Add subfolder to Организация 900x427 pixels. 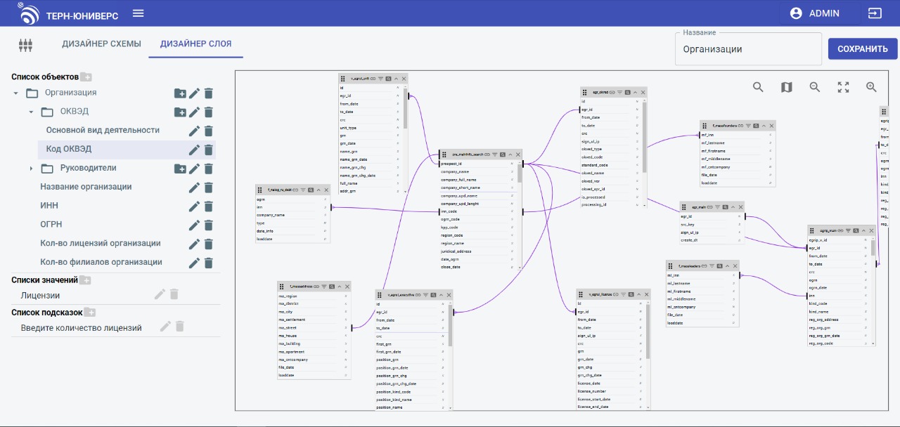click(x=180, y=93)
